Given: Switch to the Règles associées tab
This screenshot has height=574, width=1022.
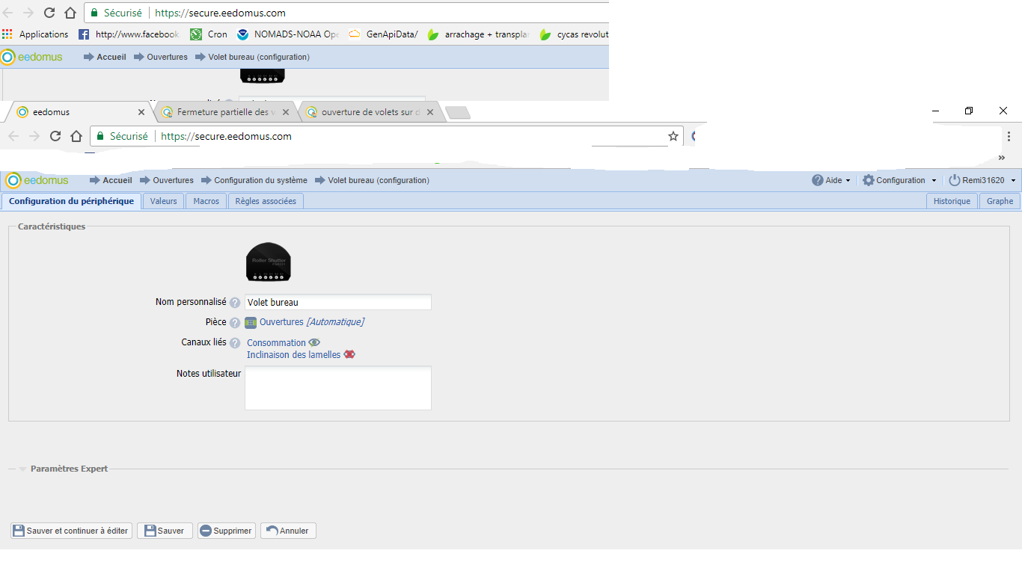Looking at the screenshot, I should pyautogui.click(x=266, y=201).
